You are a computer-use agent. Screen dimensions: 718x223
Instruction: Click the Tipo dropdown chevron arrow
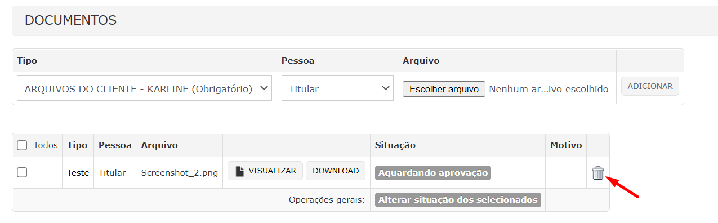coord(264,88)
